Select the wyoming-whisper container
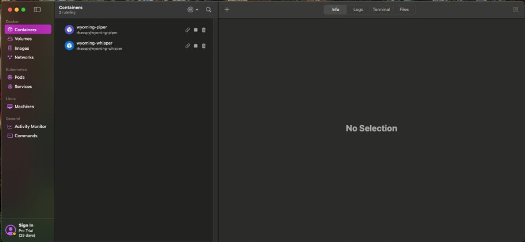This screenshot has height=242, width=525. [x=135, y=46]
